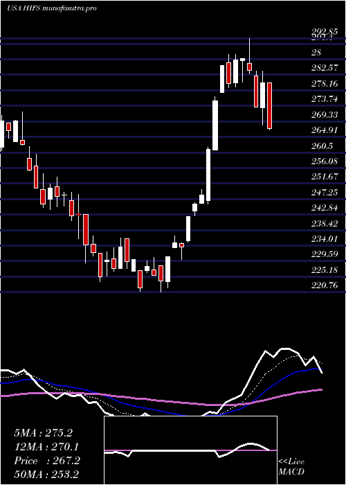Click the 50MA : 253.2 readout

[x=46, y=475]
